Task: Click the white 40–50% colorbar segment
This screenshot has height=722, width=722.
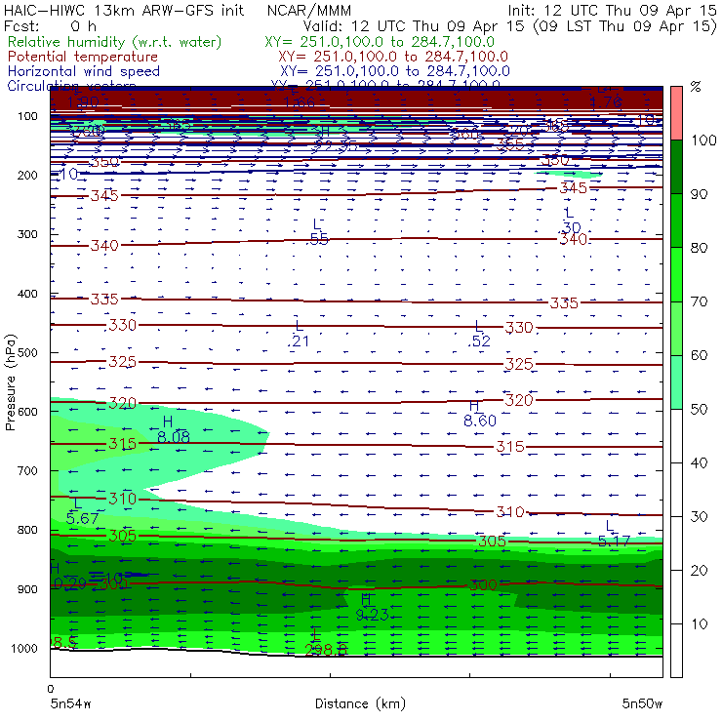Action: [676, 435]
